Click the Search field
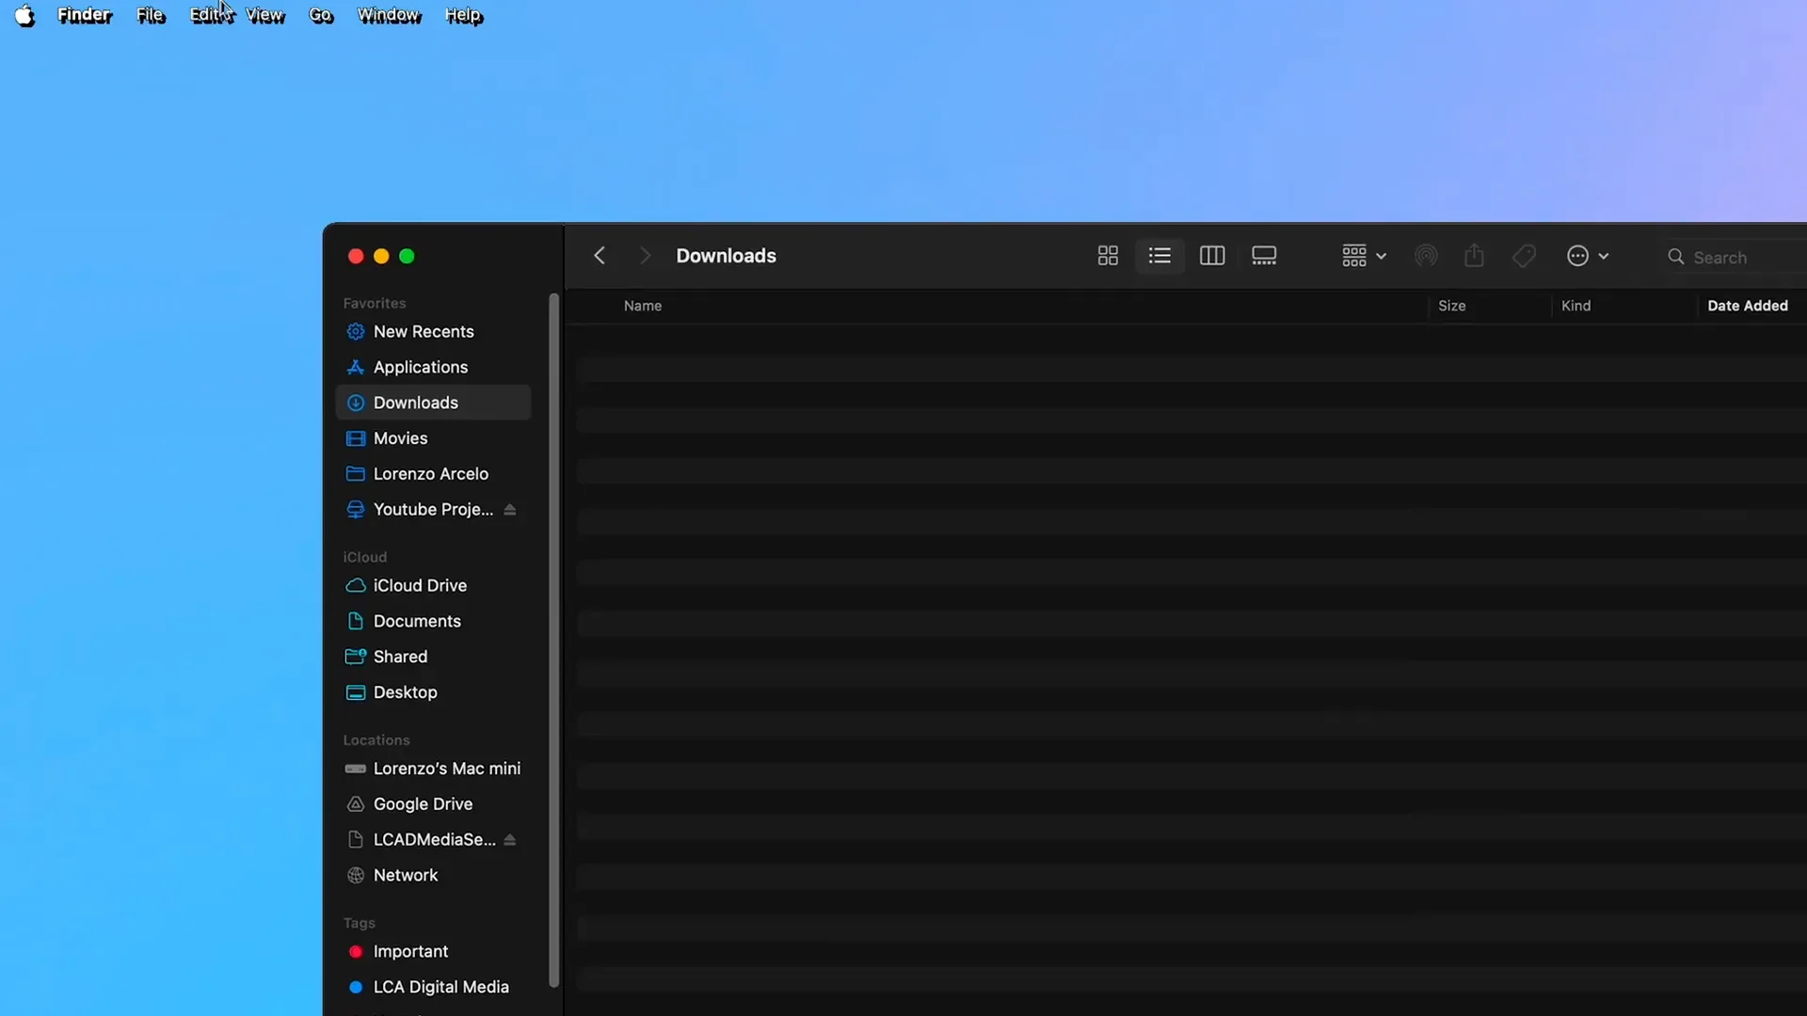Screen dimensions: 1807x1016 (1732, 257)
